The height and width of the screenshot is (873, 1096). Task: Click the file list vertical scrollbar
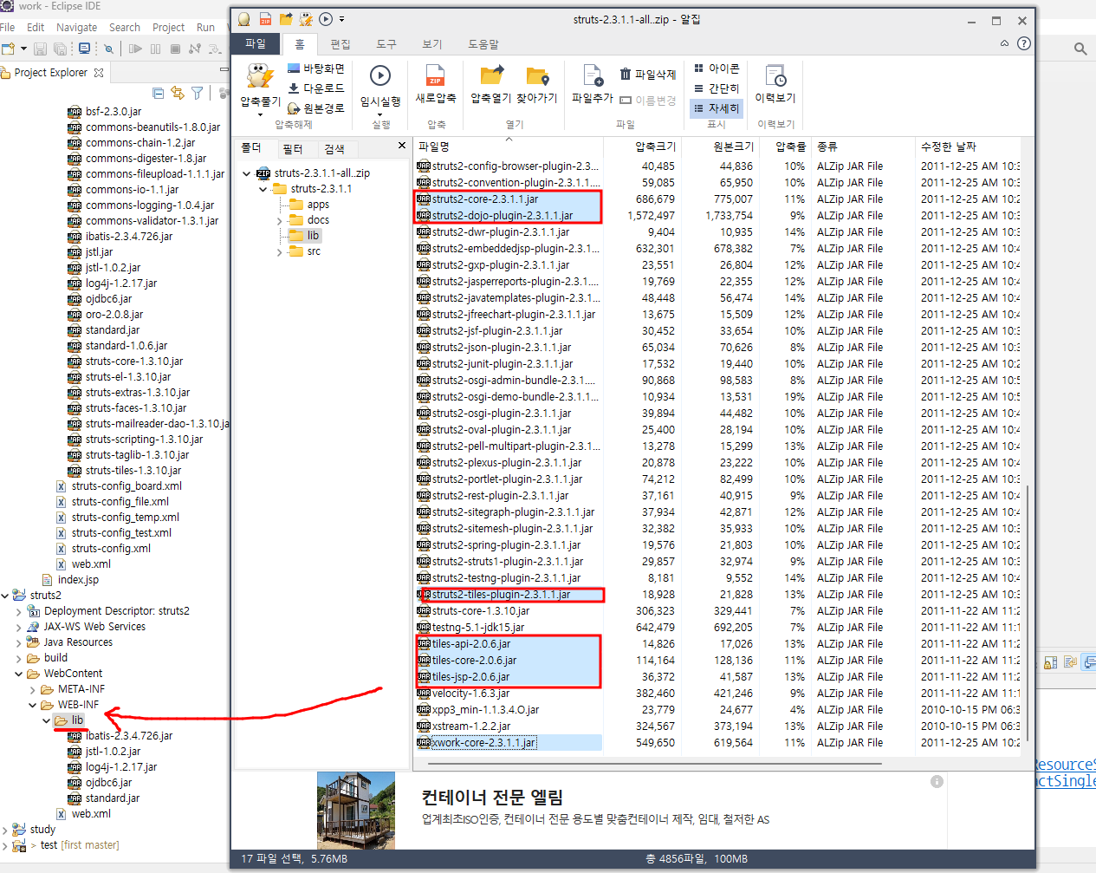tap(1028, 612)
